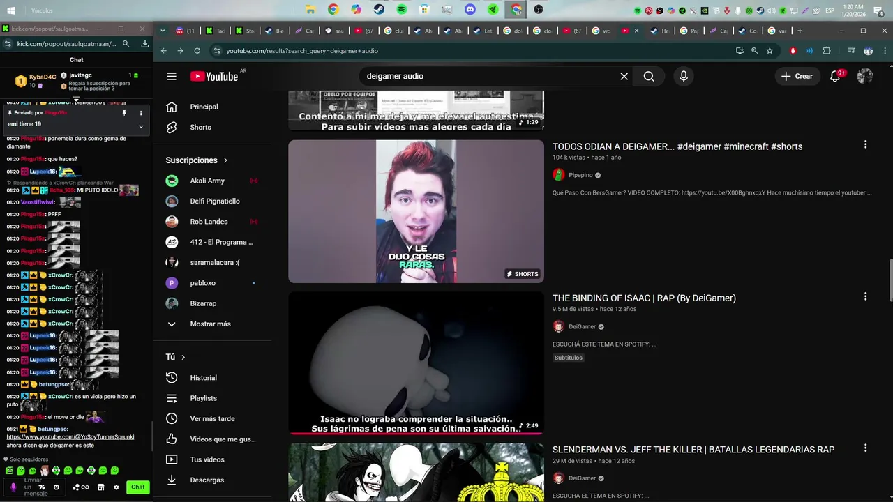Open Spotify from the Windows taskbar
The width and height of the screenshot is (893, 502).
(402, 10)
